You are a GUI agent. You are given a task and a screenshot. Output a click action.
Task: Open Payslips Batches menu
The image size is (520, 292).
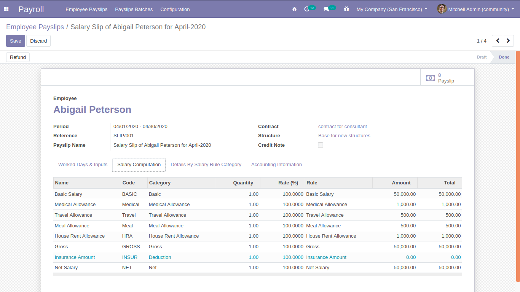pyautogui.click(x=134, y=9)
